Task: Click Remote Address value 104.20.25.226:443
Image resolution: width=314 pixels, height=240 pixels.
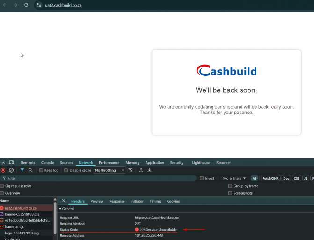Action: 149,235
